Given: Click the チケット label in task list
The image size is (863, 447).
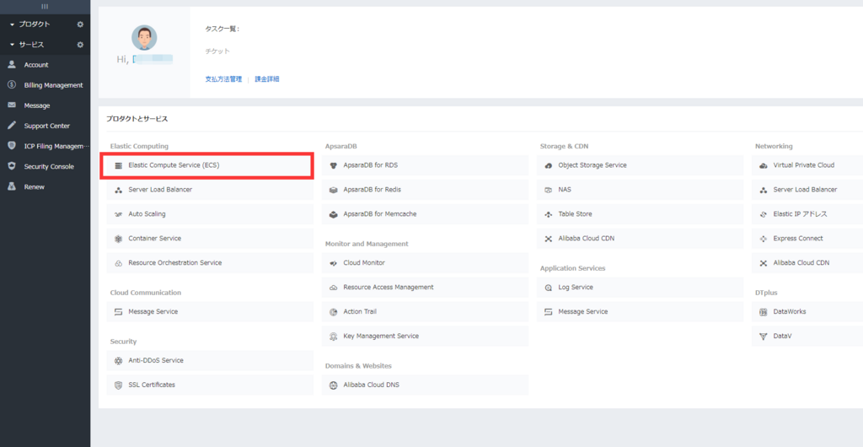Looking at the screenshot, I should tap(217, 51).
